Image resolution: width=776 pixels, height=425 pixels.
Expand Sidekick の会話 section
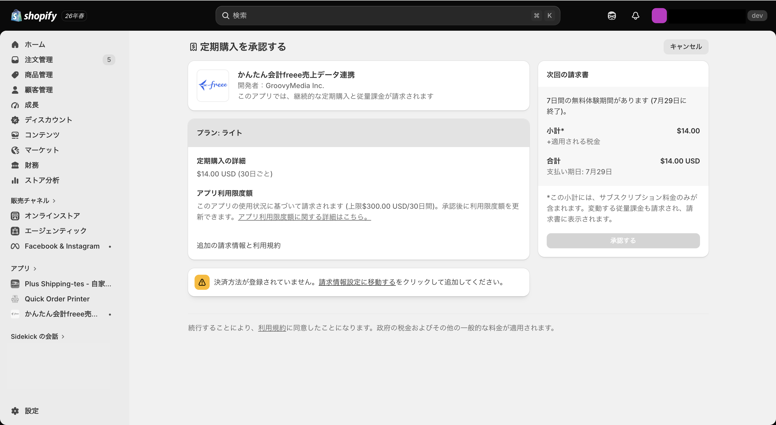pyautogui.click(x=38, y=336)
